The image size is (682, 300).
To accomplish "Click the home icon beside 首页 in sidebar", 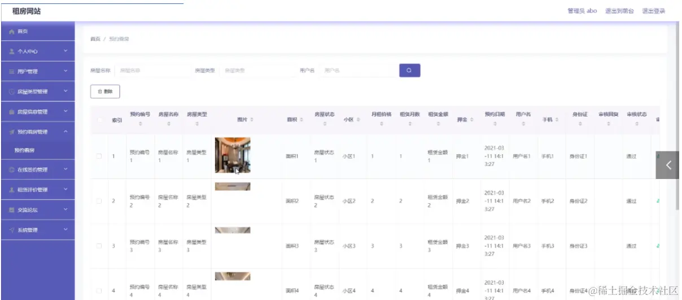I will pos(12,32).
